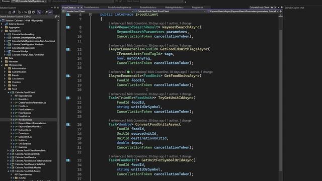Open the GitHub Copilot chat panel tab
This screenshot has width=322, height=181.
pyautogui.click(x=294, y=8)
